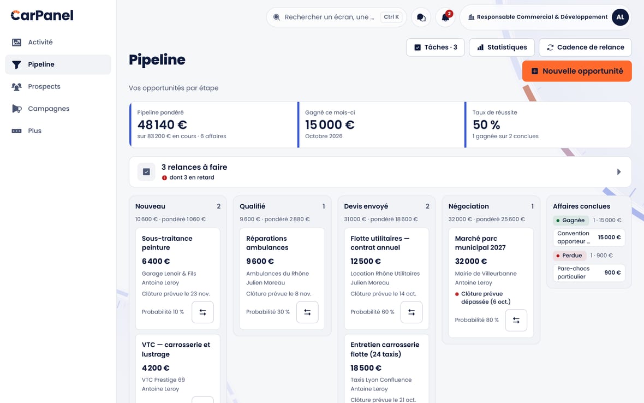Select Pipeline in the sidebar
This screenshot has height=403, width=644.
pyautogui.click(x=58, y=64)
